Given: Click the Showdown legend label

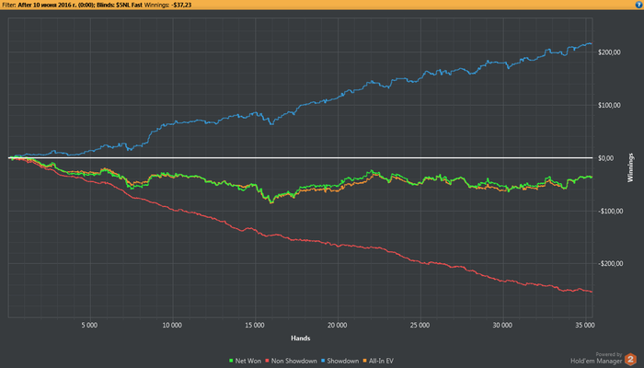Looking at the screenshot, I should point(343,361).
